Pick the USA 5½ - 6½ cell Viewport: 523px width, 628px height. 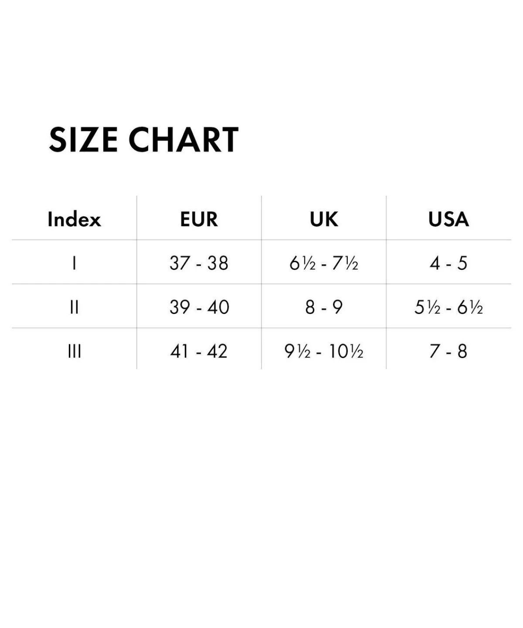point(448,307)
